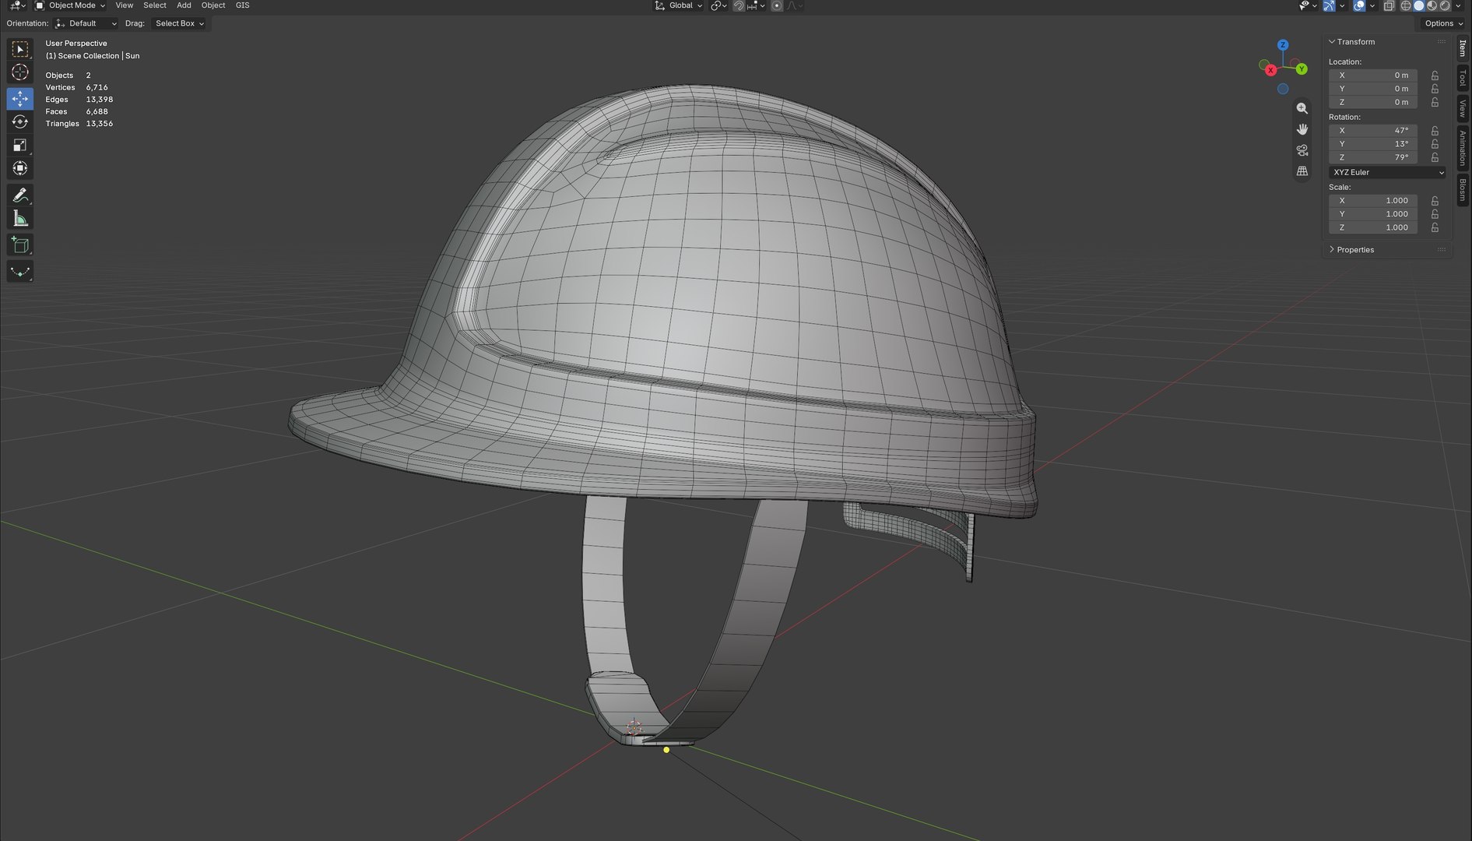Viewport: 1472px width, 841px height.
Task: Open the GIS menu
Action: coord(243,5)
